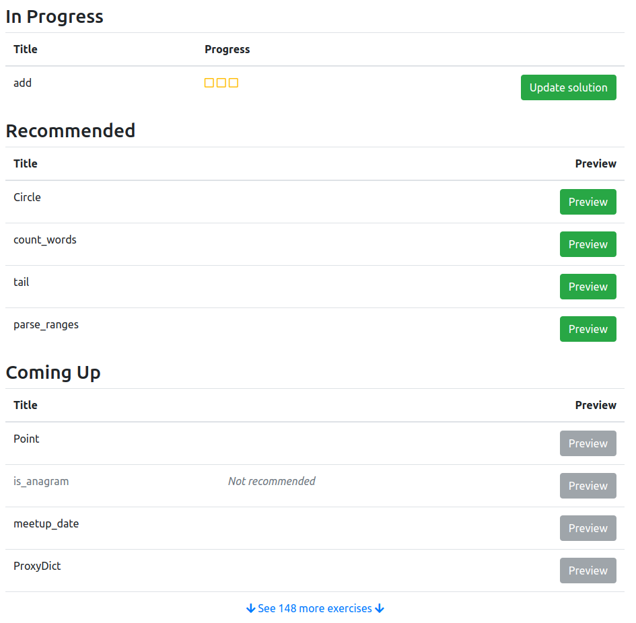Preview the tail exercise
This screenshot has height=623, width=636.
(588, 287)
